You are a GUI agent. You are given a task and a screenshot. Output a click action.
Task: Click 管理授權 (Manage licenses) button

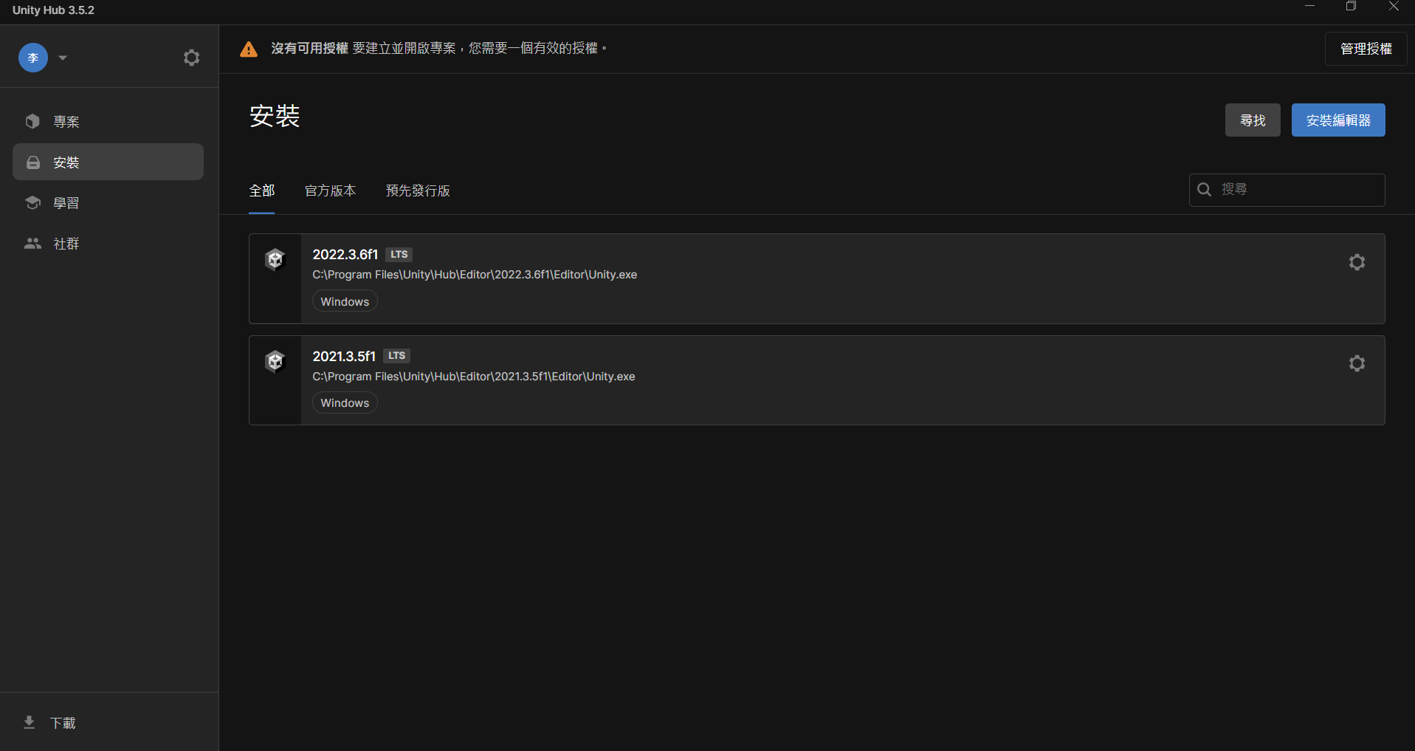click(x=1366, y=49)
